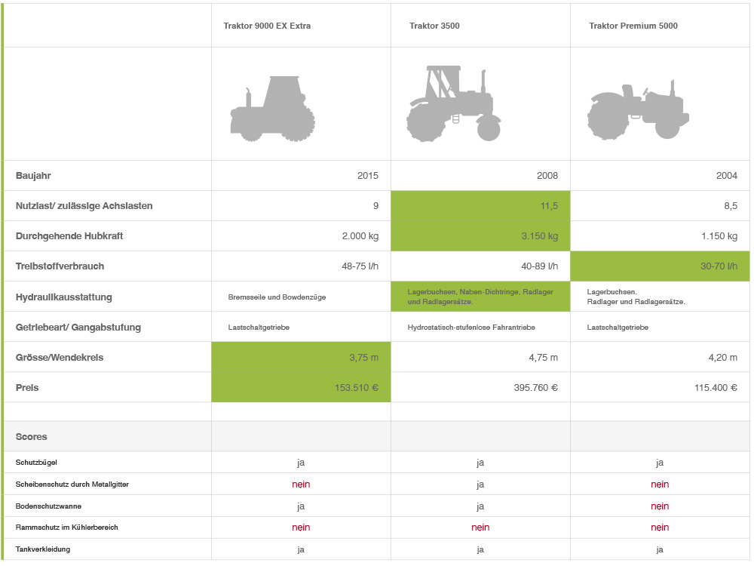Screen dimensions: 754x566
Task: Click the Treibstoffverbrauch row label
Action: tap(60, 266)
